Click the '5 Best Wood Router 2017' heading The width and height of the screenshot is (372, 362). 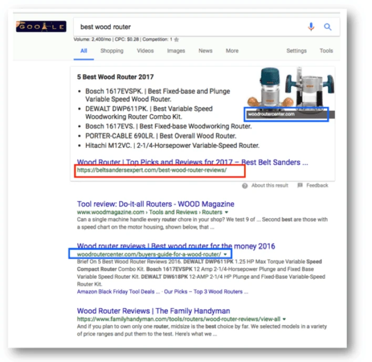[115, 77]
